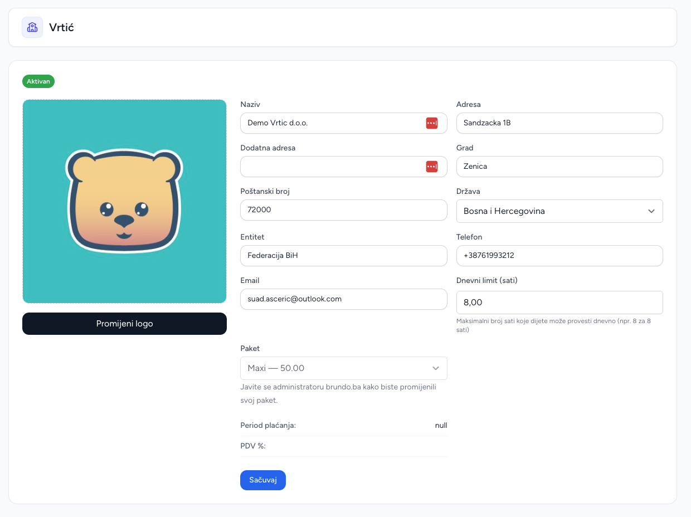
Task: Click the Poštanski broj field
Action: 344,210
